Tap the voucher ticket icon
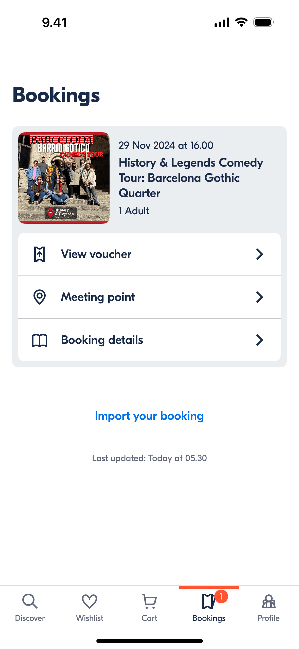 pyautogui.click(x=40, y=254)
